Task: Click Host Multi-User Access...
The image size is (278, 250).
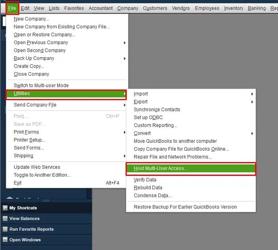Action: coord(191,168)
